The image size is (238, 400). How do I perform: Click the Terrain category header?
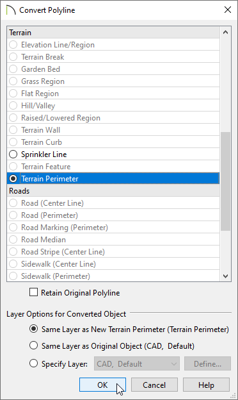(x=113, y=33)
